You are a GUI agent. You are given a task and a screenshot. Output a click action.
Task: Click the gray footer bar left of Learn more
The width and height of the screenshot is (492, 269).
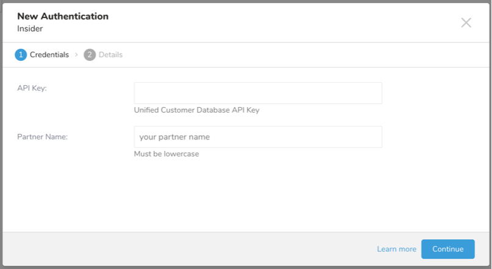[x=183, y=249]
